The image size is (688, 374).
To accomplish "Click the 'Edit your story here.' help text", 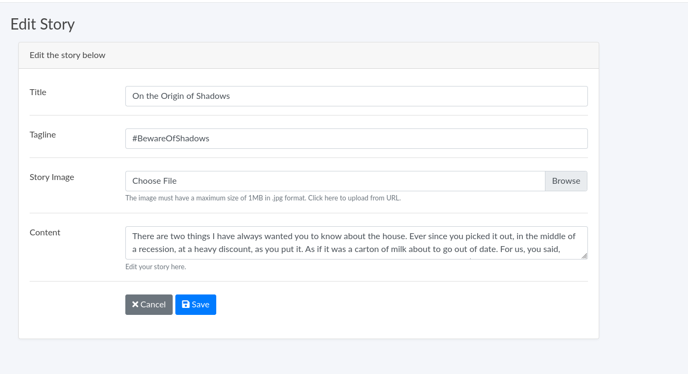I will click(155, 267).
